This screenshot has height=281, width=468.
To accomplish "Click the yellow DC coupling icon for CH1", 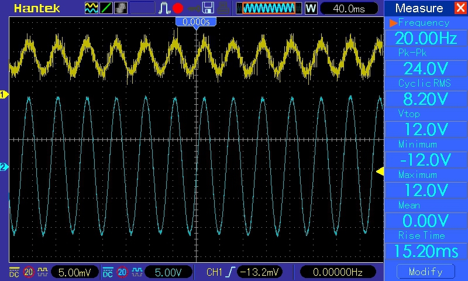I will 14,272.
